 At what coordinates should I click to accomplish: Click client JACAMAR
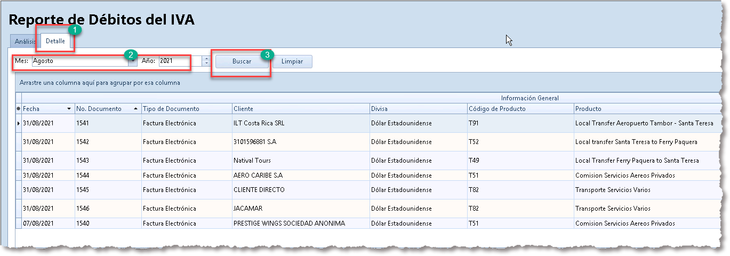tap(248, 209)
